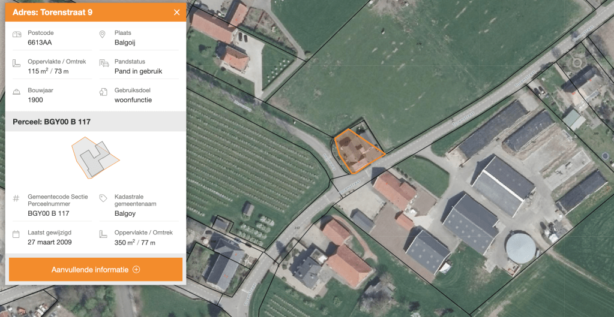Expand Aanvullende informatie via the plus icon

[x=136, y=270]
